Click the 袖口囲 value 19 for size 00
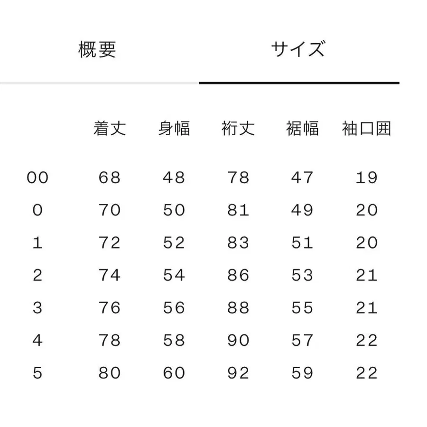 [x=366, y=178]
